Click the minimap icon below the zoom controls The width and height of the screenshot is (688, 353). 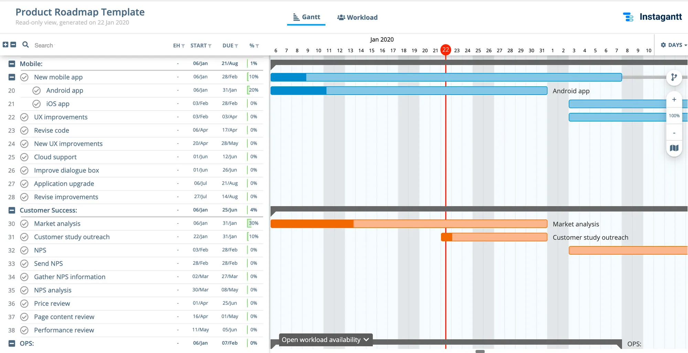[x=674, y=148]
